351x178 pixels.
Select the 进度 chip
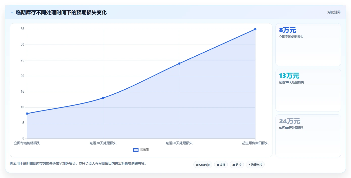237,165
